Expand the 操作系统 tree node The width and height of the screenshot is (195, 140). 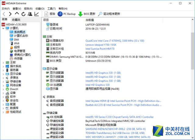tap(3, 67)
